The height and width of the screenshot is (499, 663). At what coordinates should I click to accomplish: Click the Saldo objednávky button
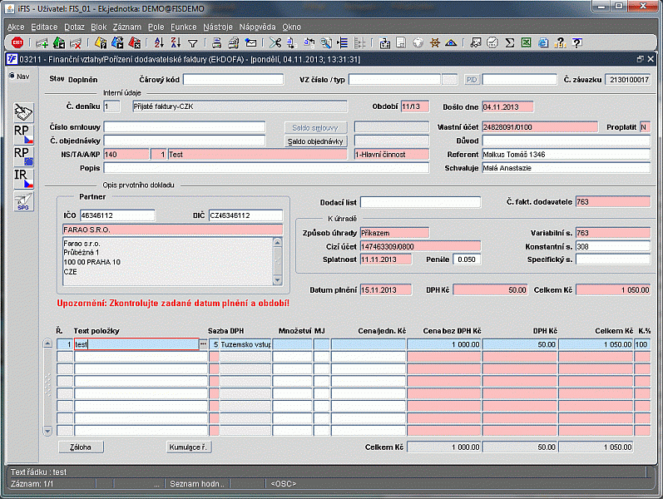[x=315, y=141]
